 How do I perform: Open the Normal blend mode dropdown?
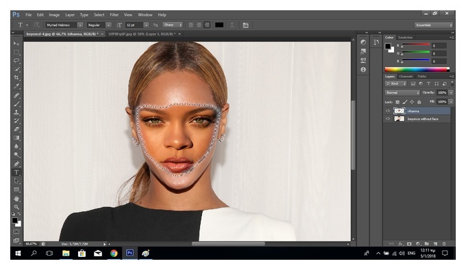[402, 93]
